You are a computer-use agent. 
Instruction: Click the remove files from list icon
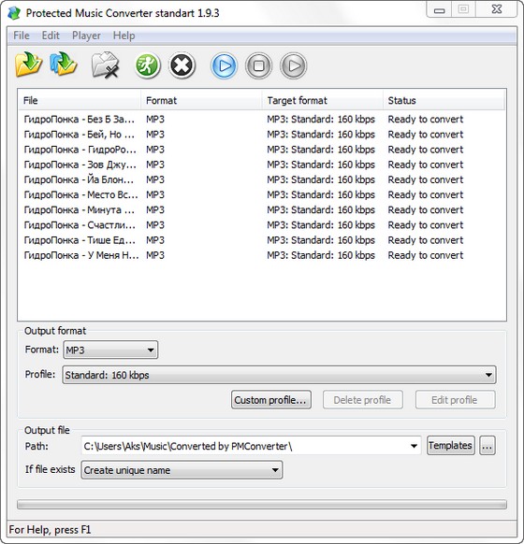106,64
